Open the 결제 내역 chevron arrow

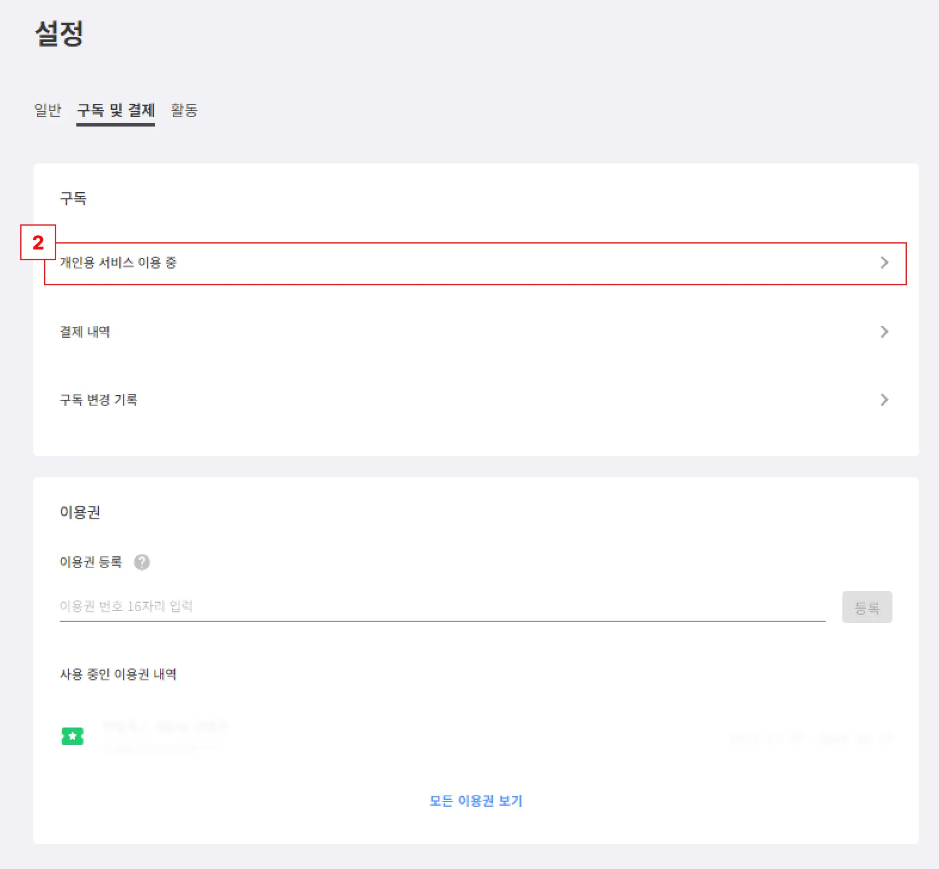(x=884, y=332)
